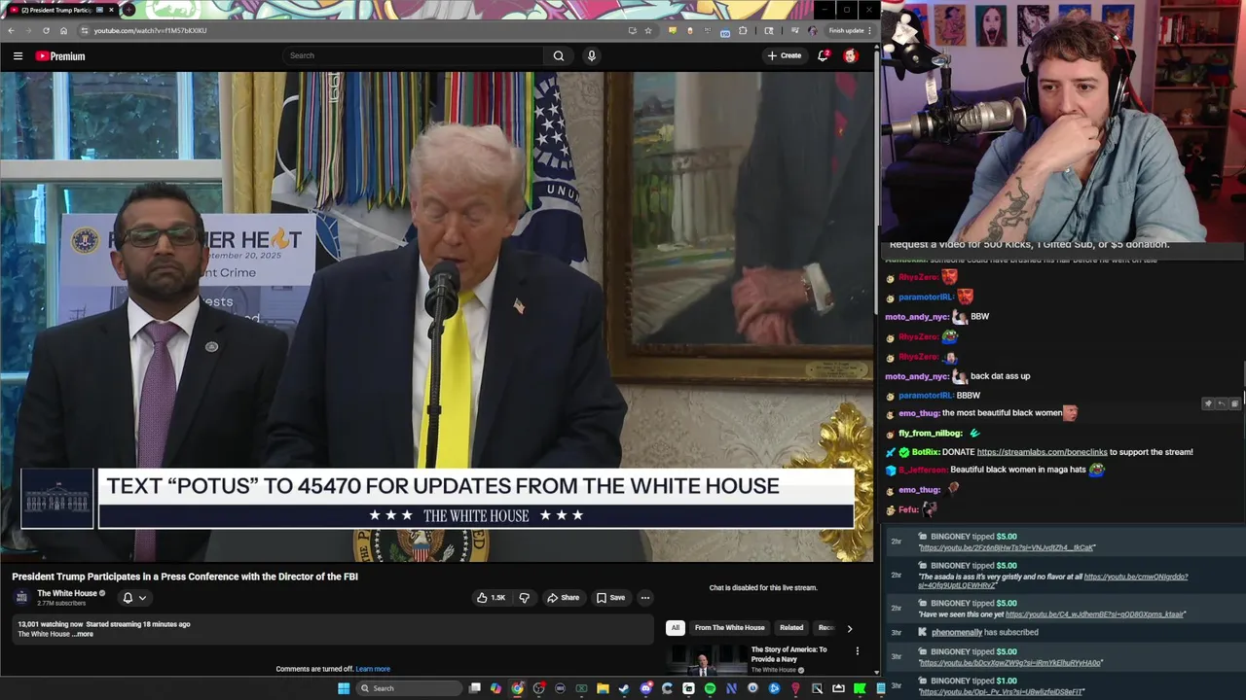This screenshot has width=1246, height=700.
Task: Click B_Jefferson maga hats chat message
Action: pos(996,470)
